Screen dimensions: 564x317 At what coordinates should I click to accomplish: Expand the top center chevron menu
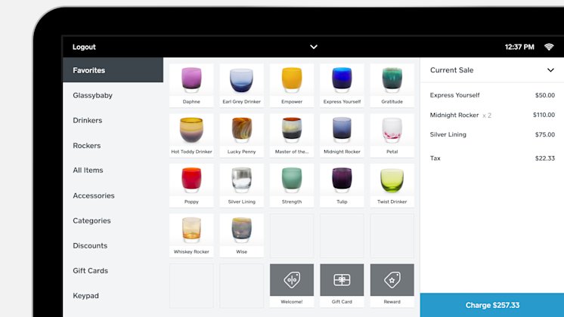click(x=314, y=47)
